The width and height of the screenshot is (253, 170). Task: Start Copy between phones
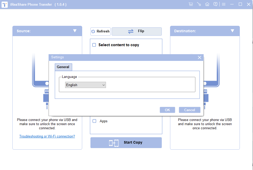(x=126, y=143)
